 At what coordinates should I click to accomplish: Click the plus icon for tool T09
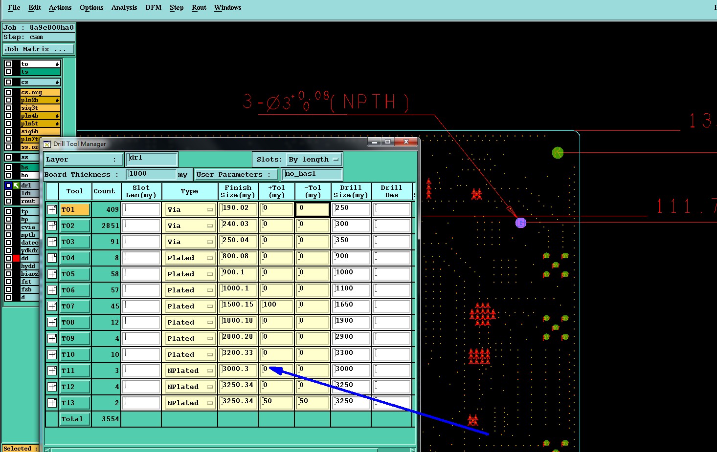tap(52, 338)
